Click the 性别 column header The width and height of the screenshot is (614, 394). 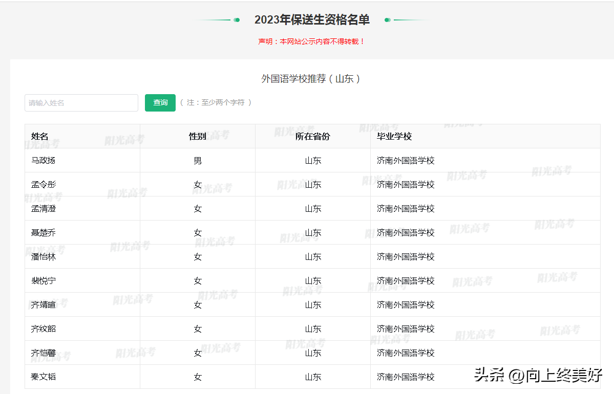pos(198,136)
